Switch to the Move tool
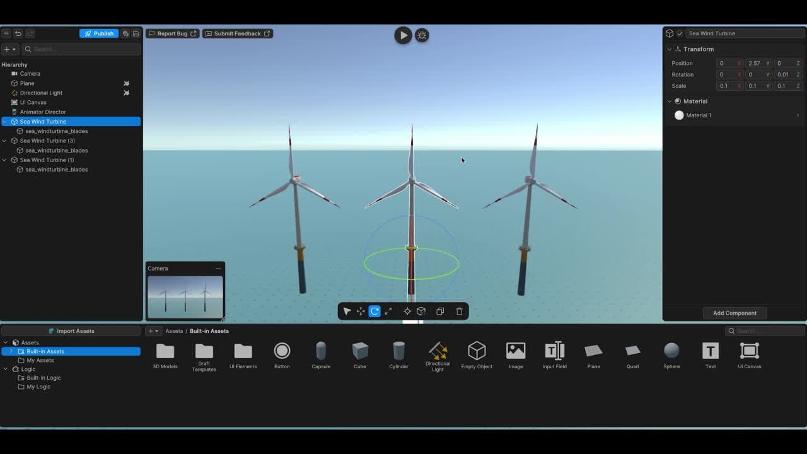The image size is (807, 454). point(360,311)
